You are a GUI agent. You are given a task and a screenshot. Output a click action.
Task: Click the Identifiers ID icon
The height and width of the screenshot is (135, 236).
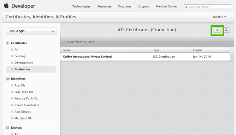point(7,79)
